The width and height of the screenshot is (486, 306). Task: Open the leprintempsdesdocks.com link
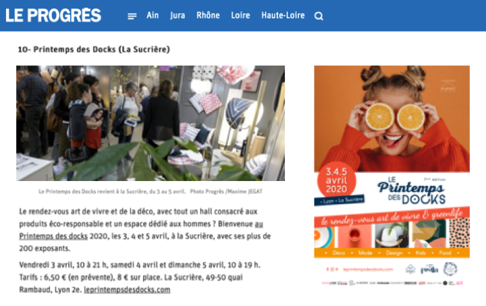pyautogui.click(x=127, y=290)
